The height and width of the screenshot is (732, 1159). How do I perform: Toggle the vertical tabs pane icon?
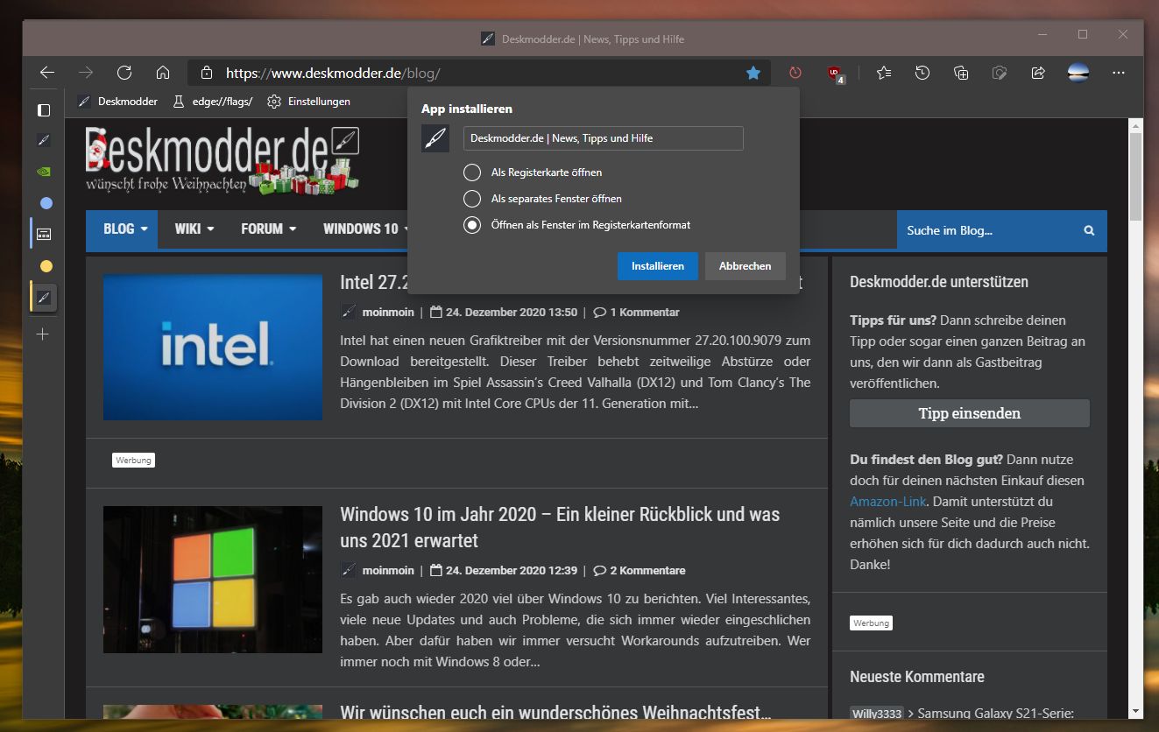click(x=44, y=110)
